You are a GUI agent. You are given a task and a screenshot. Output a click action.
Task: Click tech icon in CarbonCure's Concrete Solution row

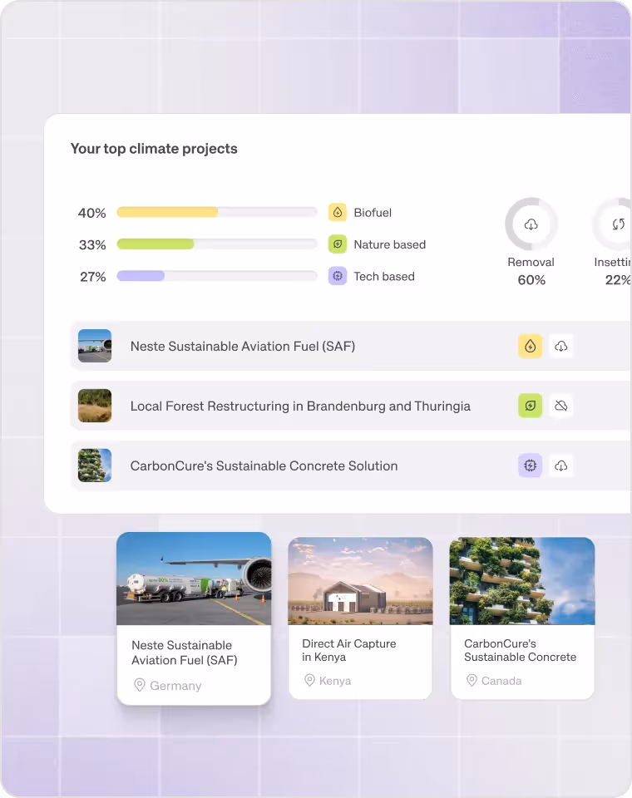531,465
